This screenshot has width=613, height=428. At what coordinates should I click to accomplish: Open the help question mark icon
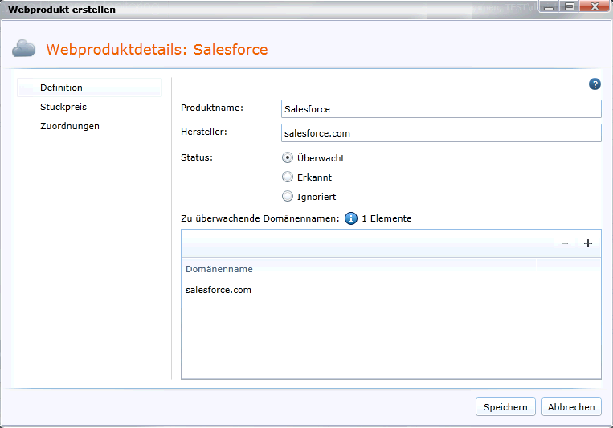(x=595, y=84)
